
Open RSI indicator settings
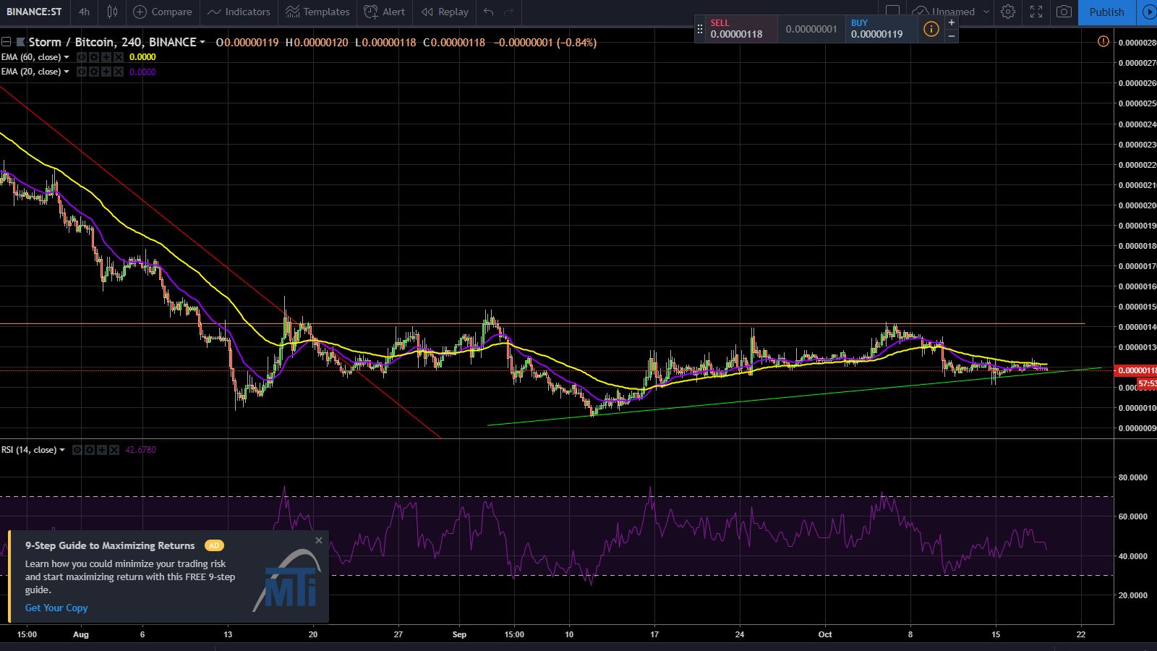click(x=90, y=450)
